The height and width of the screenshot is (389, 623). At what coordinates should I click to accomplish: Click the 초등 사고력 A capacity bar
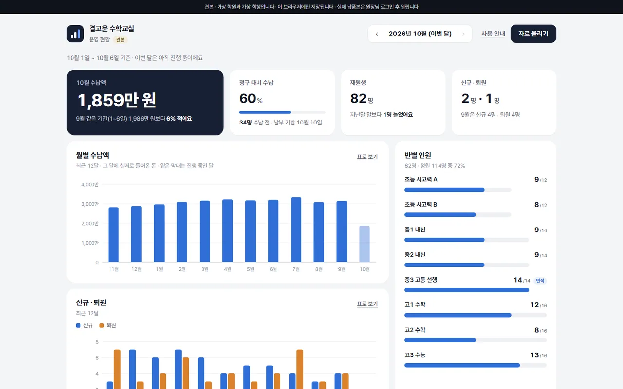458,190
